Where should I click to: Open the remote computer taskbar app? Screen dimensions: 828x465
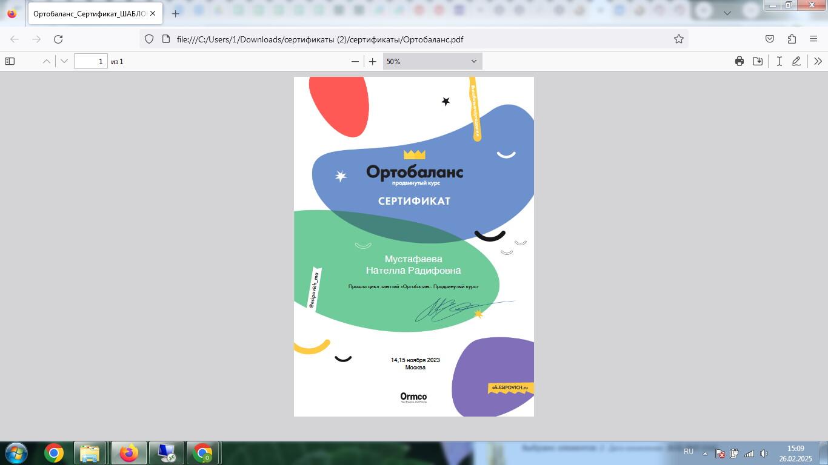166,453
